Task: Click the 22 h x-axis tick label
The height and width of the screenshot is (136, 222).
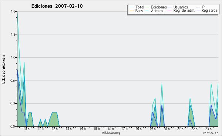Action: click(194, 129)
